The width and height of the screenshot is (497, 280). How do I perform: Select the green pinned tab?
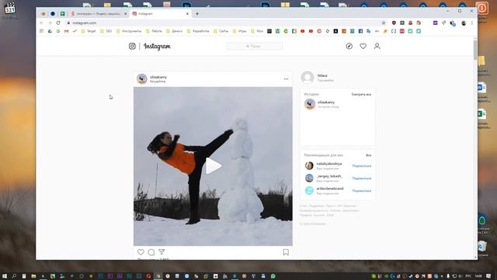pyautogui.click(x=62, y=14)
